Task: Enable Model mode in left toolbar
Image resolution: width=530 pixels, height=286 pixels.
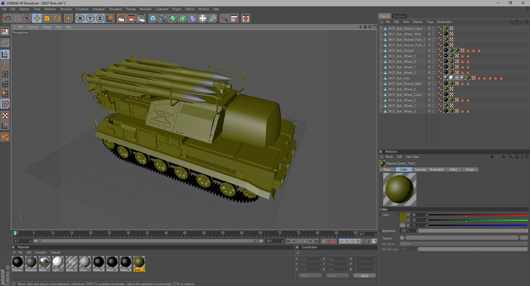Action: point(5,54)
